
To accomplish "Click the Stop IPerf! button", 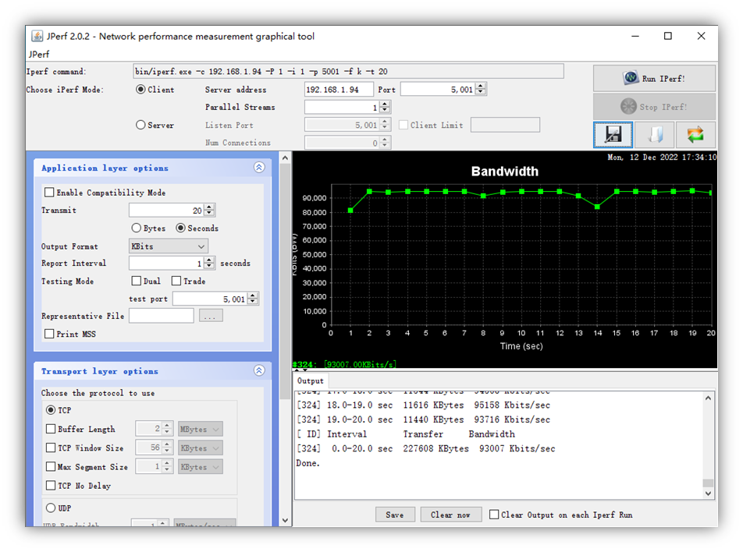I will point(654,107).
